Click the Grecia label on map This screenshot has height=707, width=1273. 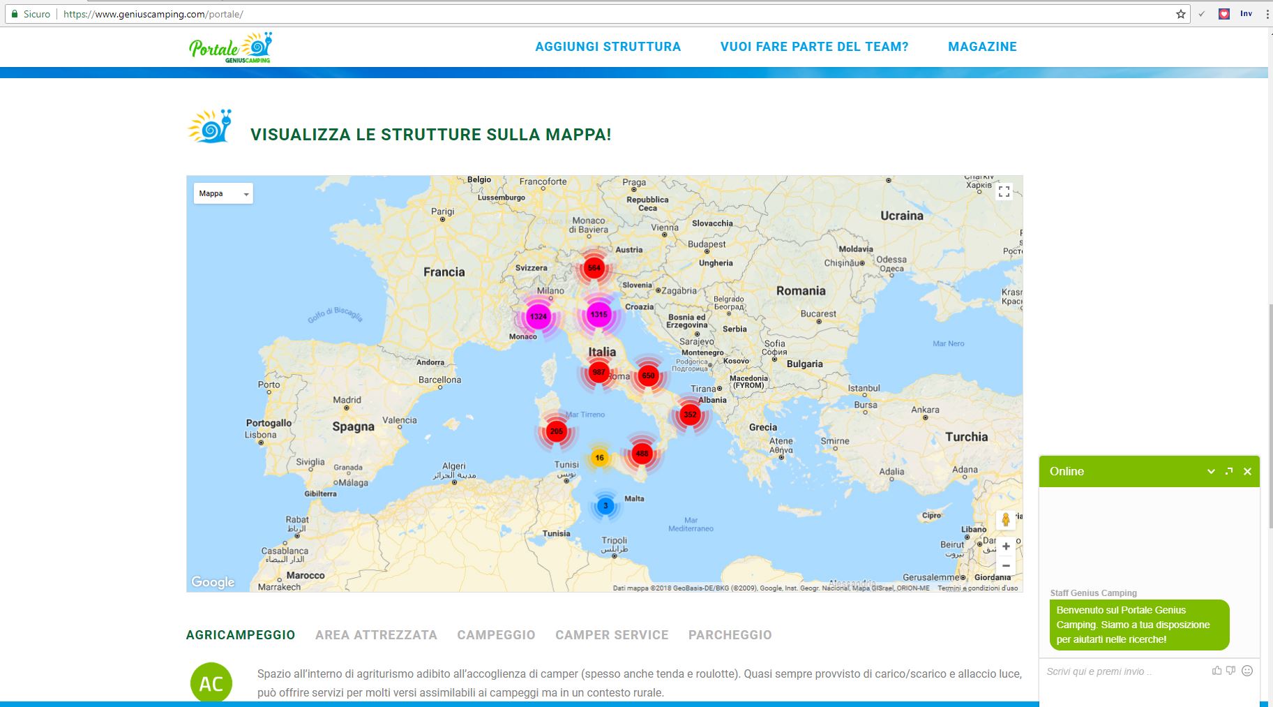coord(762,427)
